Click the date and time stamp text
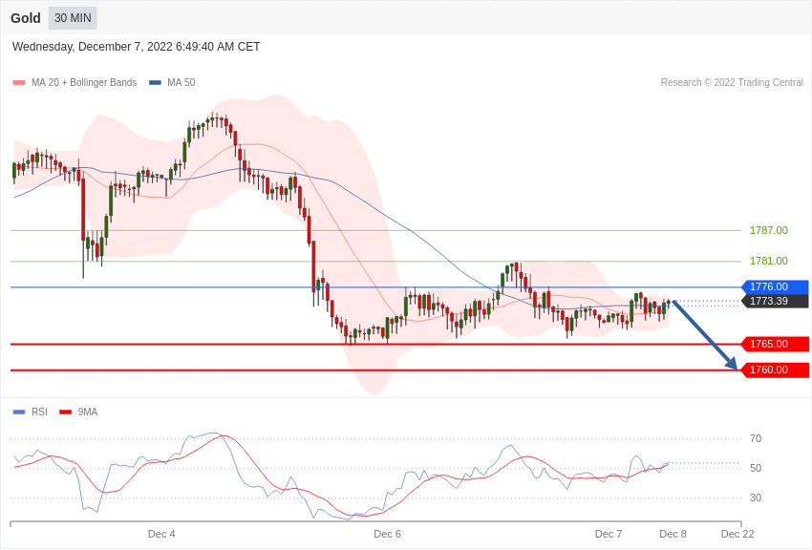This screenshot has height=550, width=812. tap(137, 47)
